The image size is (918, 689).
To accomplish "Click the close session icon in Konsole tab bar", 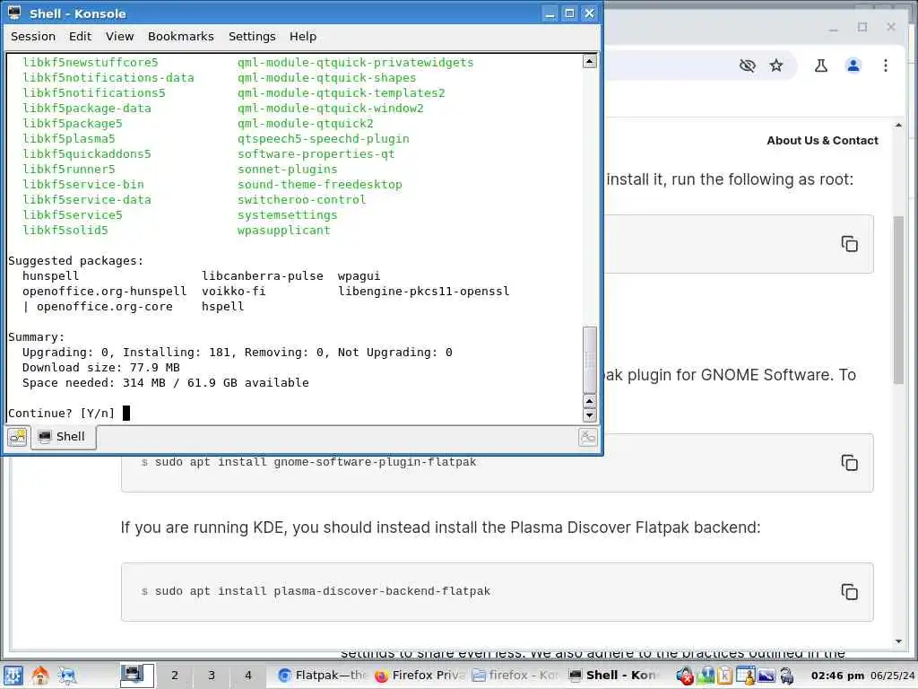I will tap(587, 437).
